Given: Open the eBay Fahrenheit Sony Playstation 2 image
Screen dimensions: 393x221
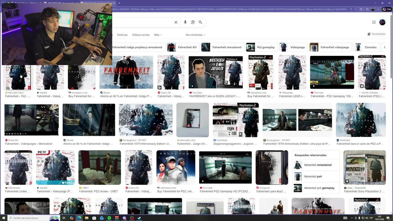Looking at the screenshot, I should tap(364, 168).
